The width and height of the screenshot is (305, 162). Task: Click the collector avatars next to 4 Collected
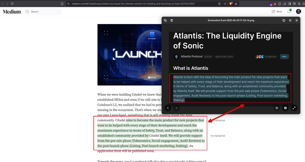tap(260, 57)
